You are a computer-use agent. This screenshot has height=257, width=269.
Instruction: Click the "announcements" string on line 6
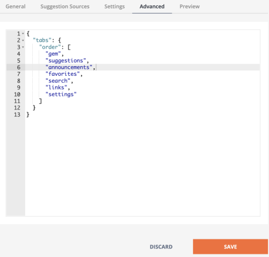69,67
